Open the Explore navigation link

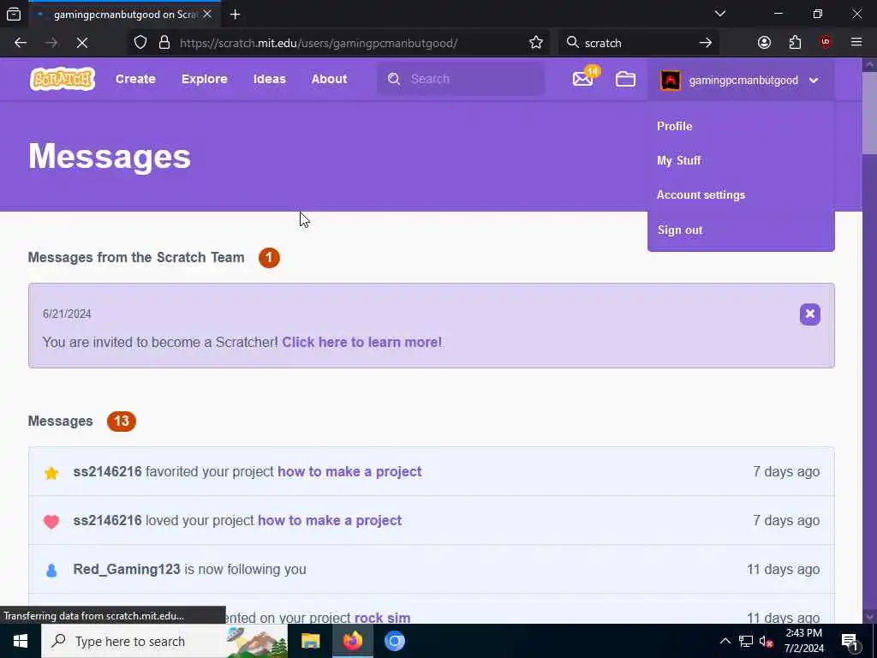click(204, 79)
